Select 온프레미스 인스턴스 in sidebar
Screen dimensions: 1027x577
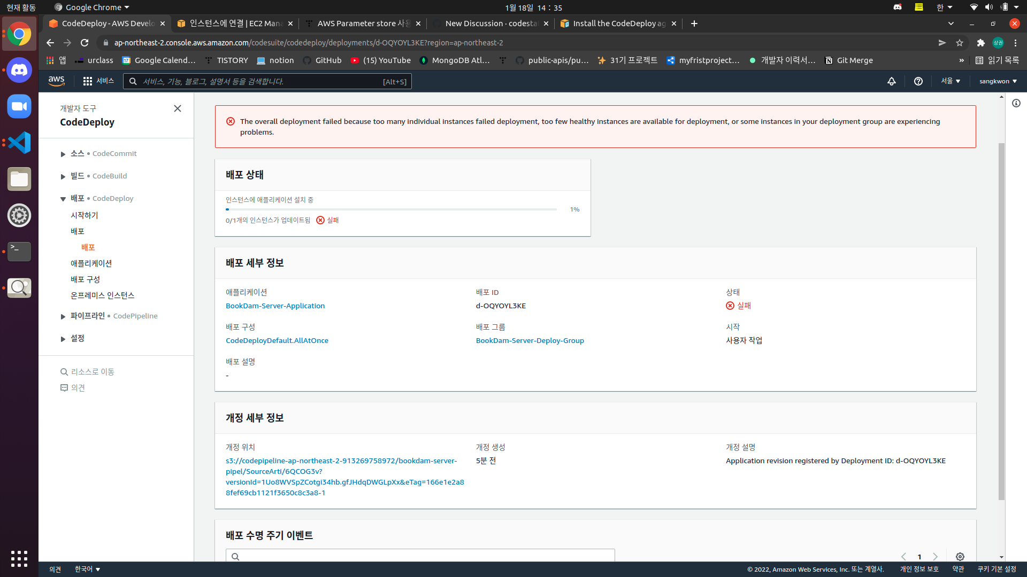(103, 295)
